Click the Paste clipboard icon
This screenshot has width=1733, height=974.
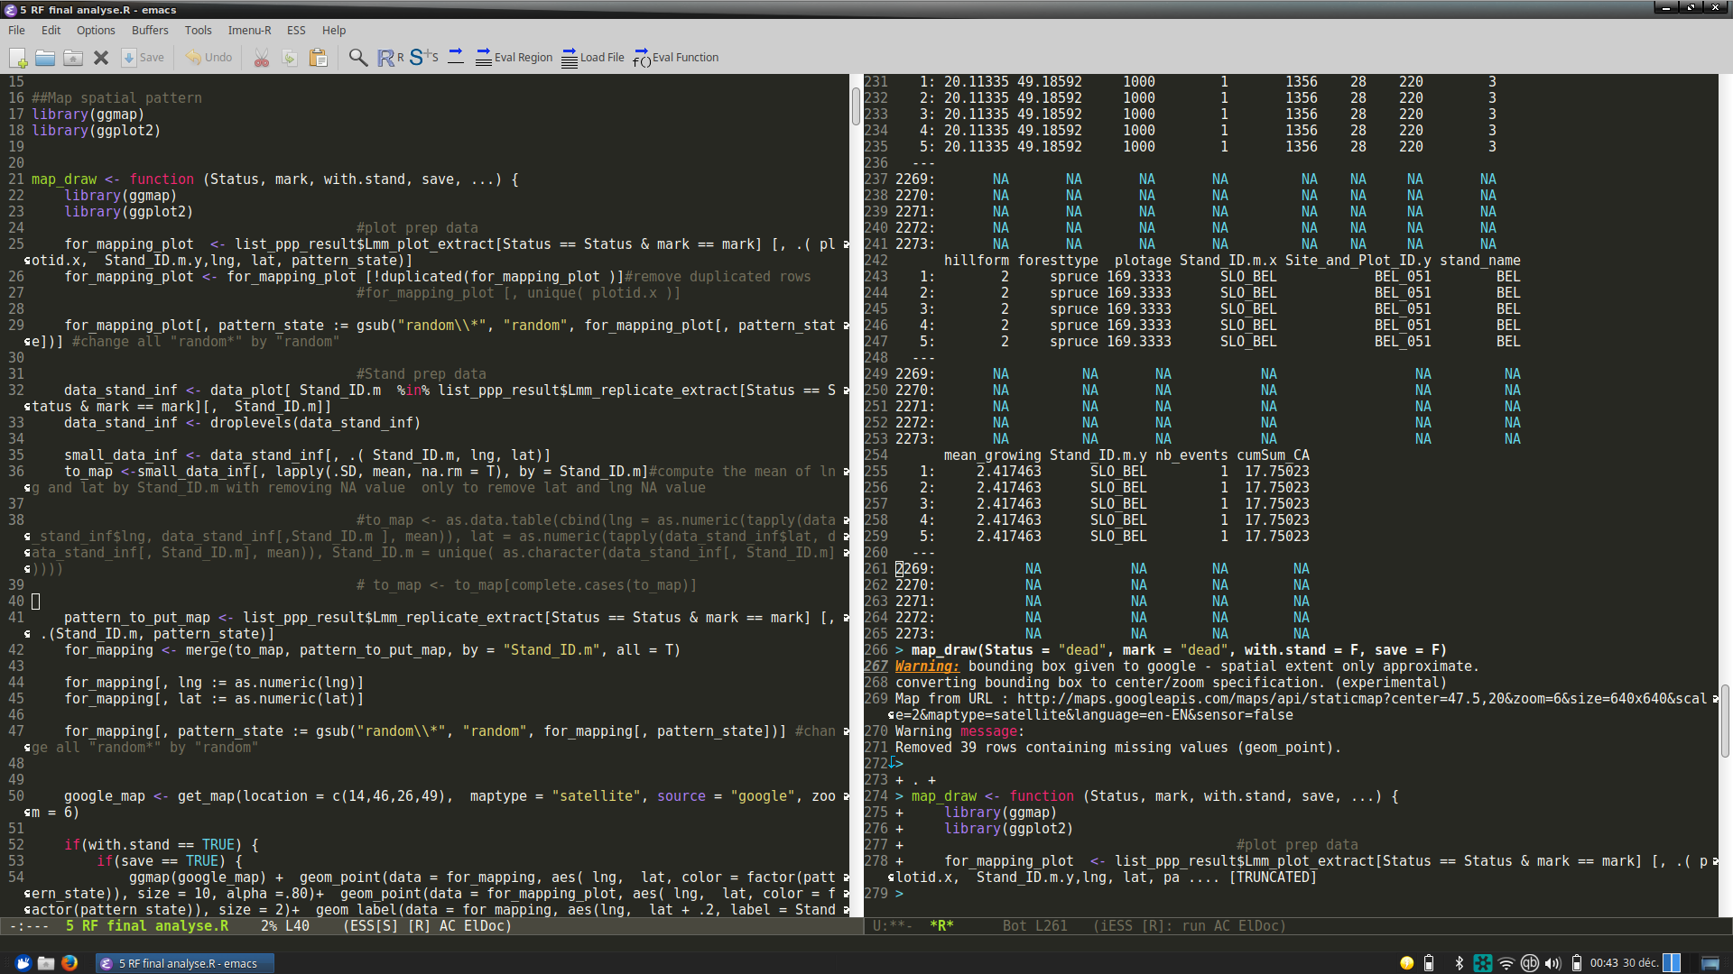point(318,58)
